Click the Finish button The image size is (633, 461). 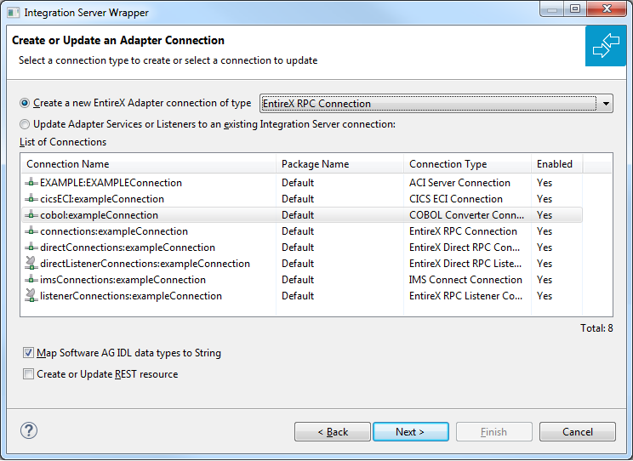click(x=494, y=432)
